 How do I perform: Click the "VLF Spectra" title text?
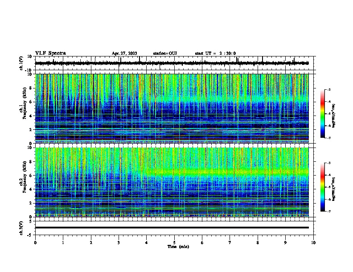[x=50, y=53]
